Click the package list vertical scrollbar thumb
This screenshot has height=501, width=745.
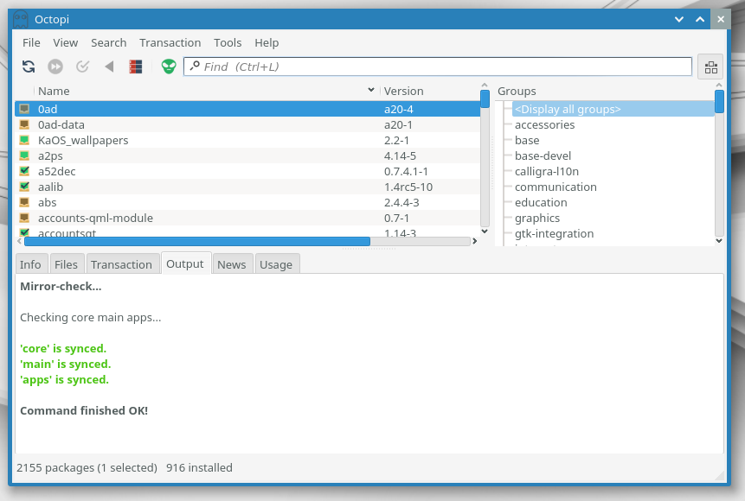coord(485,99)
